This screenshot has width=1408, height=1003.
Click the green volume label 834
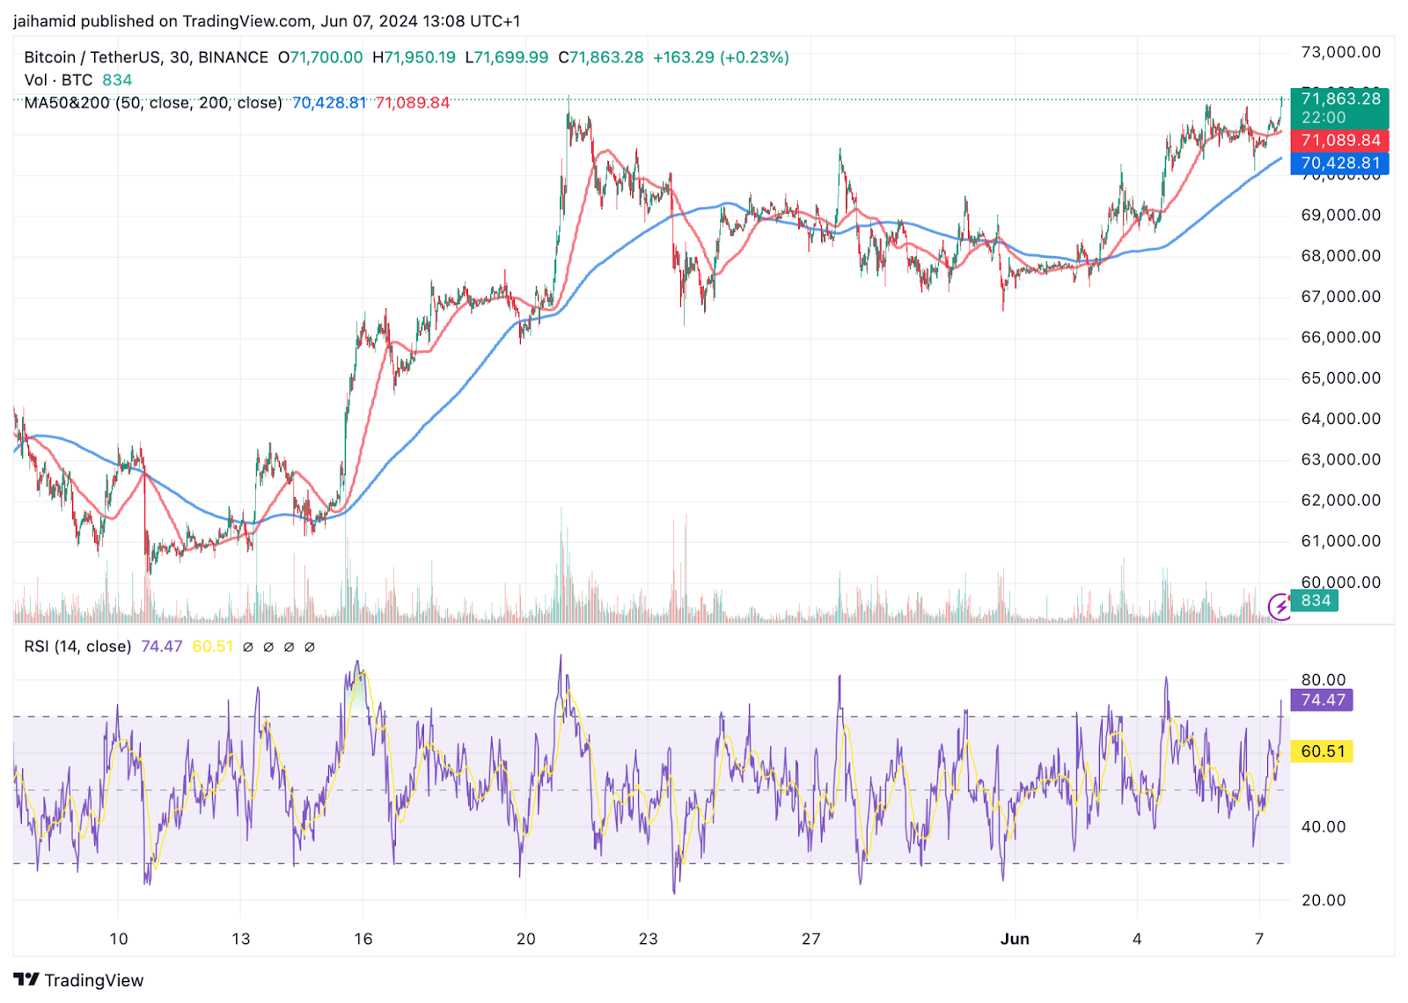(1315, 601)
